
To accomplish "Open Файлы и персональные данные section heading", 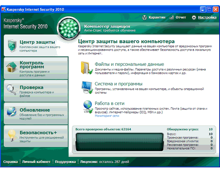I will pyautogui.click(x=129, y=64).
